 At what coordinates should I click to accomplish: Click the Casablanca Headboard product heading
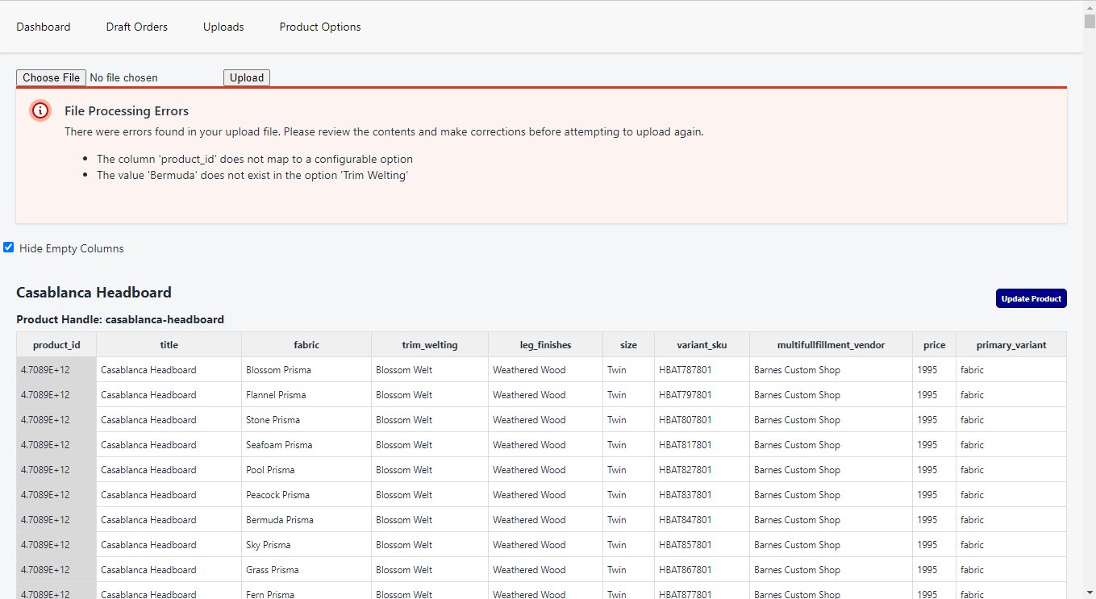click(94, 292)
